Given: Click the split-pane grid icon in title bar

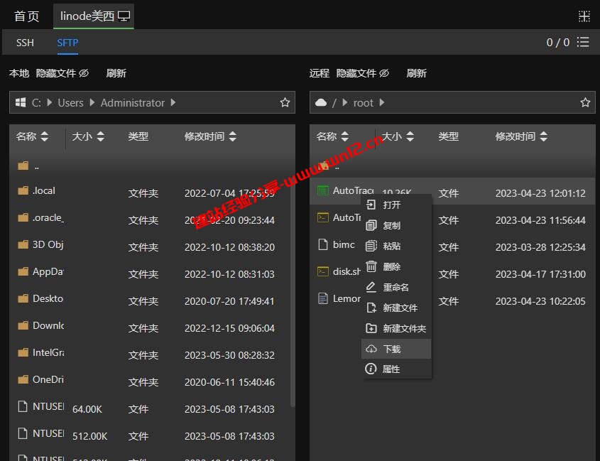Looking at the screenshot, I should point(585,14).
